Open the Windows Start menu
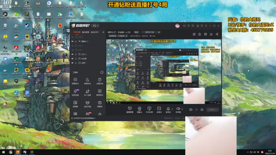Image resolution: width=276 pixels, height=155 pixels. (x=3, y=152)
